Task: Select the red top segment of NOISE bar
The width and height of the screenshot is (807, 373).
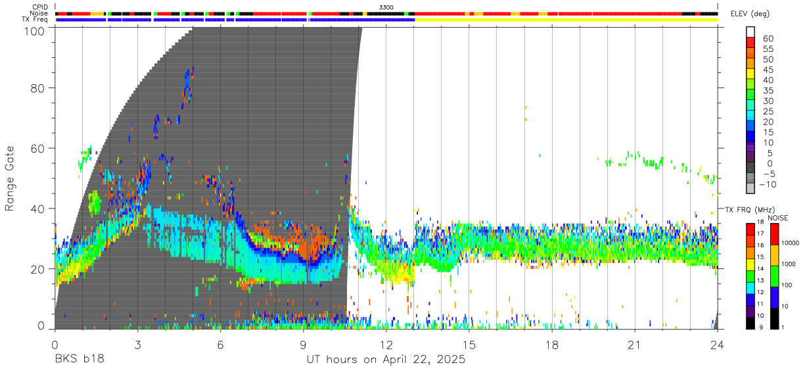Action: pyautogui.click(x=773, y=235)
